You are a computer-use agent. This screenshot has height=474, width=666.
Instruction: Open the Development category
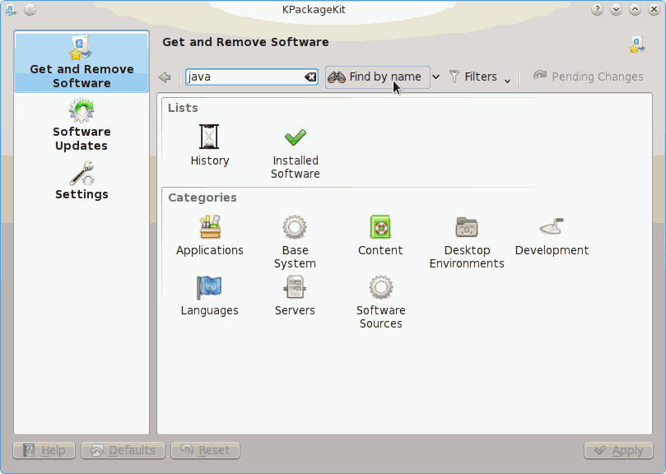[552, 235]
